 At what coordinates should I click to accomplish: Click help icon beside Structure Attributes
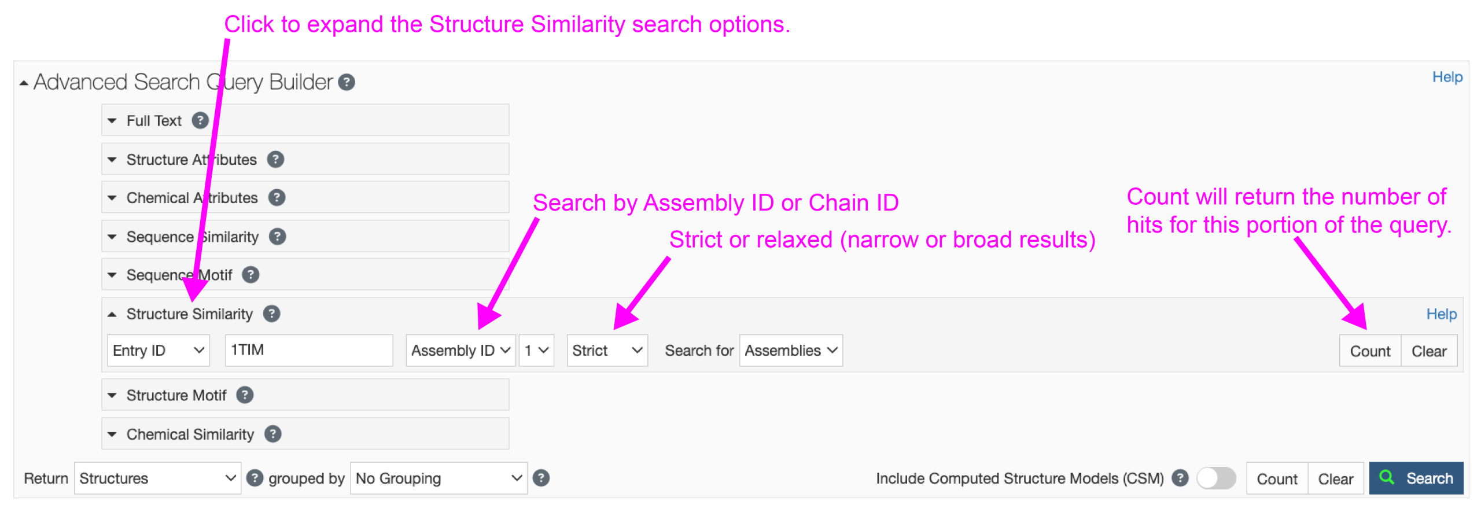275,159
